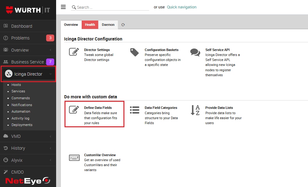308x187 pixels.
Task: Click the Icinga Director Configuration heading
Action: (93, 39)
